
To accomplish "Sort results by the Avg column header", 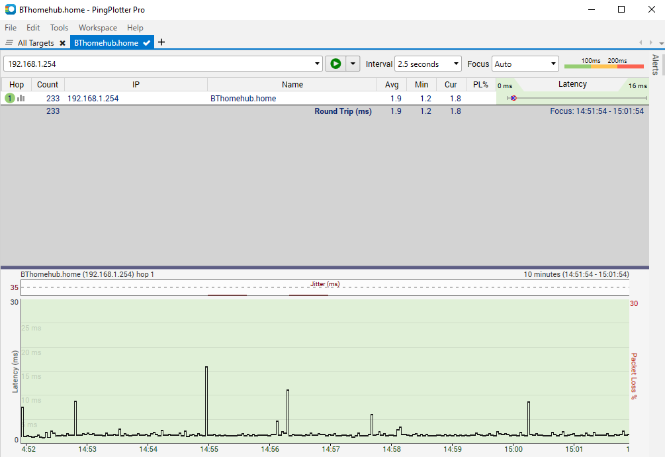I will (392, 84).
